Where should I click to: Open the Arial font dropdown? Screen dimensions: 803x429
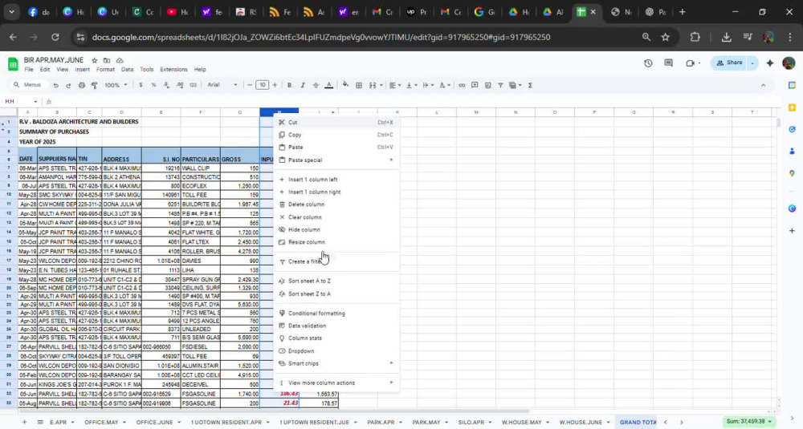click(x=222, y=85)
